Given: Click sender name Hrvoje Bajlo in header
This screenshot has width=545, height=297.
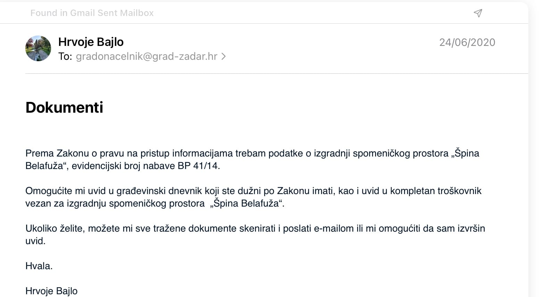Looking at the screenshot, I should (91, 42).
